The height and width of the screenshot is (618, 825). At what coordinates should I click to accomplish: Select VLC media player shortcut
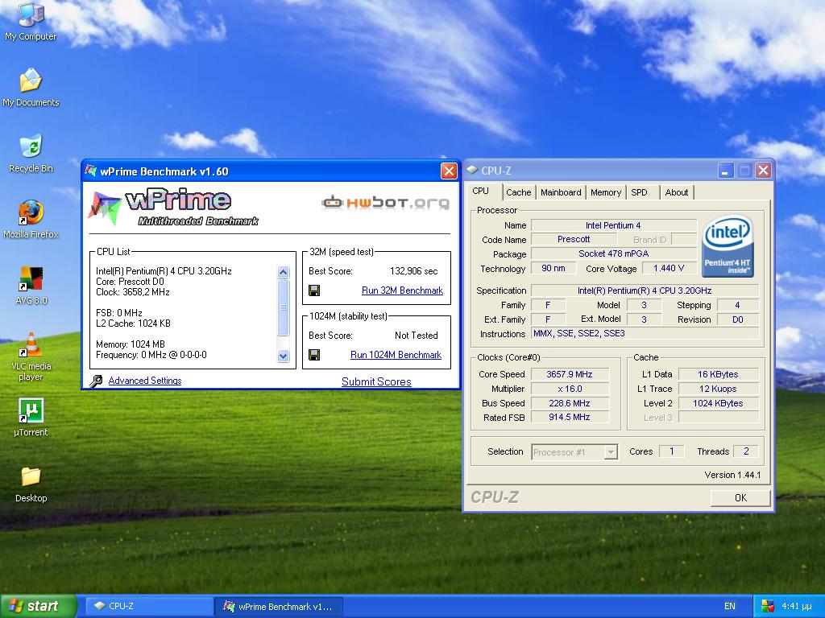(x=31, y=356)
